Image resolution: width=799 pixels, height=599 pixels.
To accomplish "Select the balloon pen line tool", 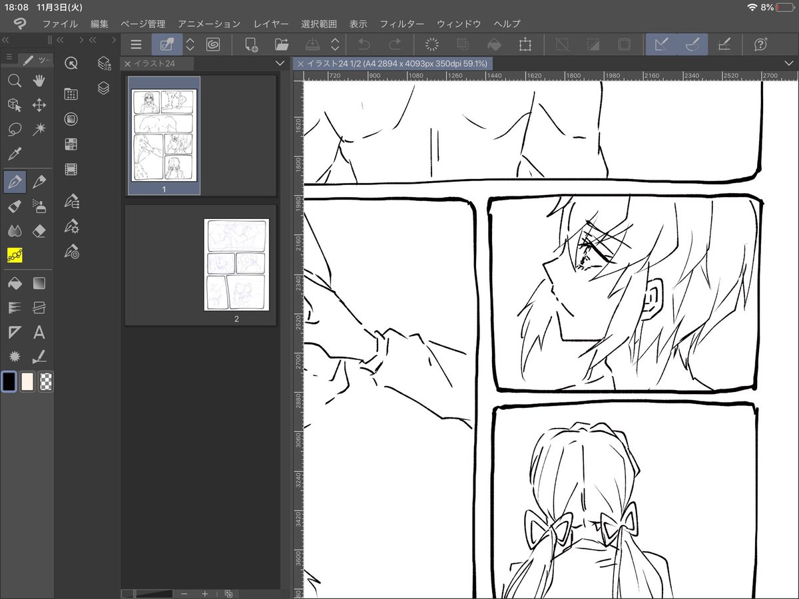I will 39,356.
